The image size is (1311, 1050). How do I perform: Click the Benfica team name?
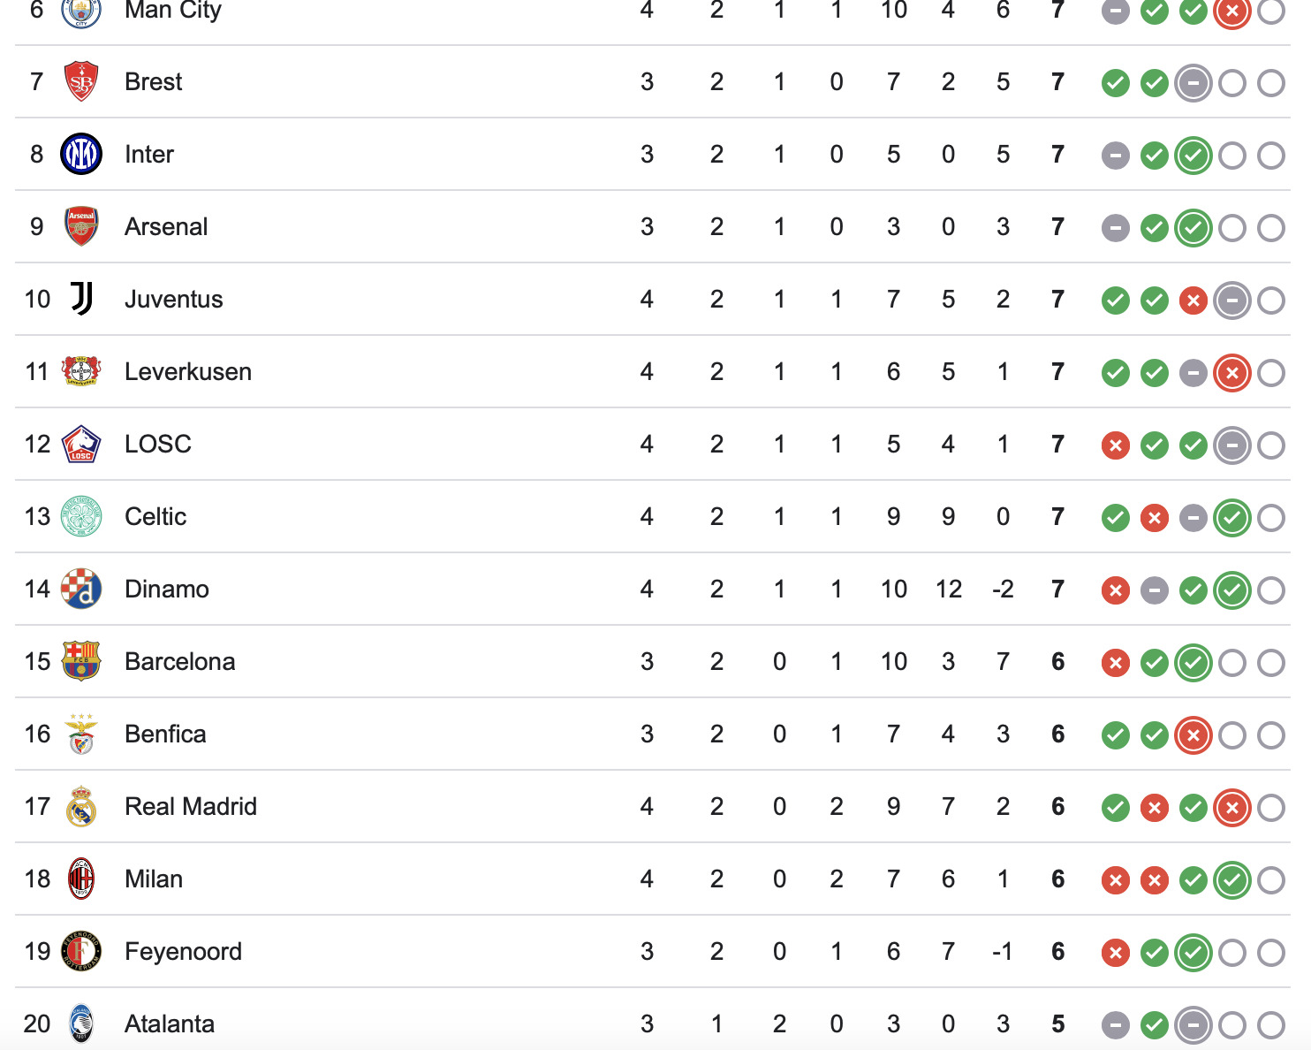coord(165,734)
